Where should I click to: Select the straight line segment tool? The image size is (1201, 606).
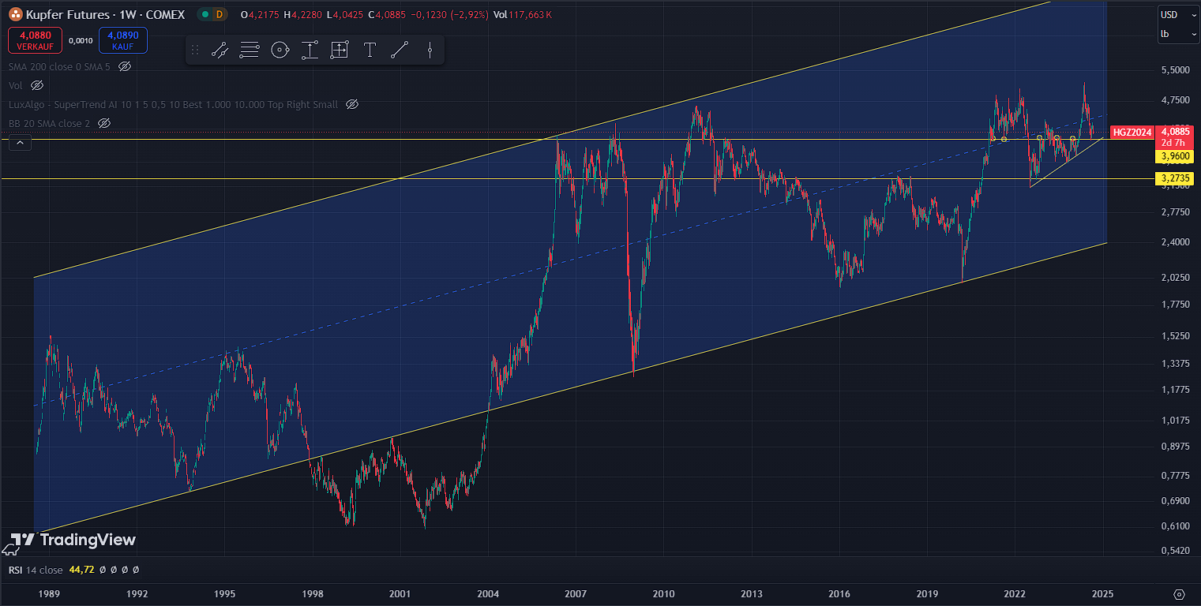pyautogui.click(x=400, y=50)
